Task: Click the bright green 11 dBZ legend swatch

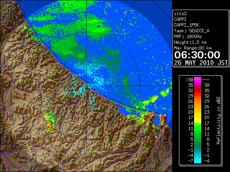Action: 198,128
